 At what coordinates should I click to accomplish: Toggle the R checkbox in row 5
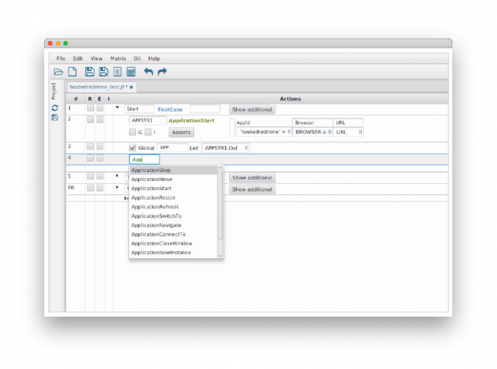click(90, 176)
